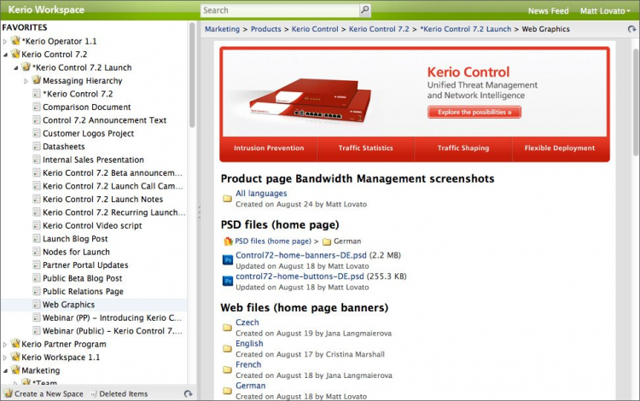The image size is (640, 401).
Task: Click the Explore the possibilities button
Action: [474, 113]
